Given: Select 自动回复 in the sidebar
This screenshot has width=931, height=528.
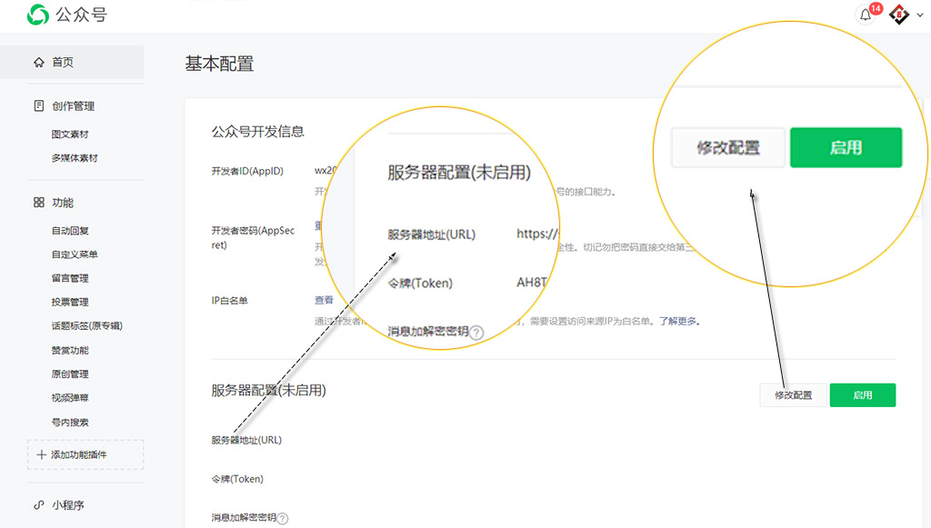Looking at the screenshot, I should pyautogui.click(x=70, y=230).
